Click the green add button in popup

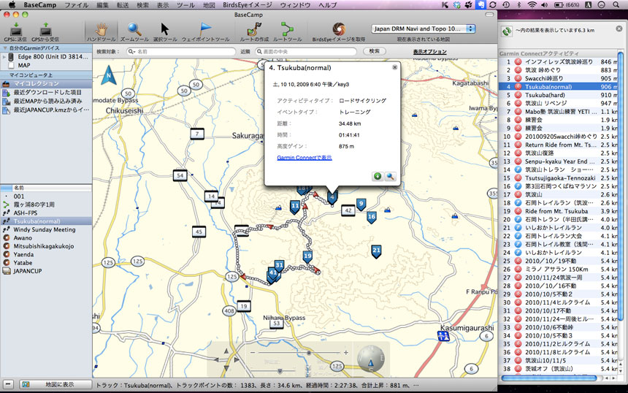coord(378,176)
